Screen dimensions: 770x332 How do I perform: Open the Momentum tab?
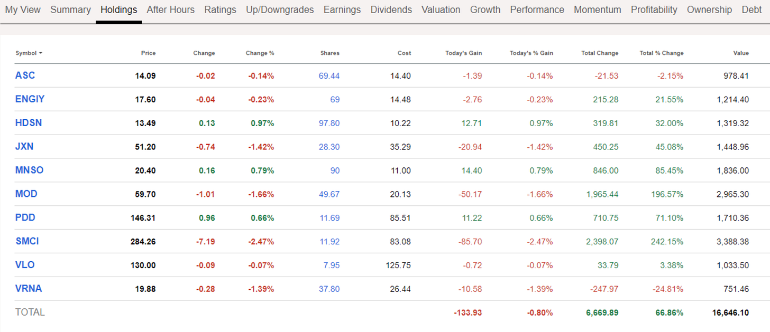[597, 10]
